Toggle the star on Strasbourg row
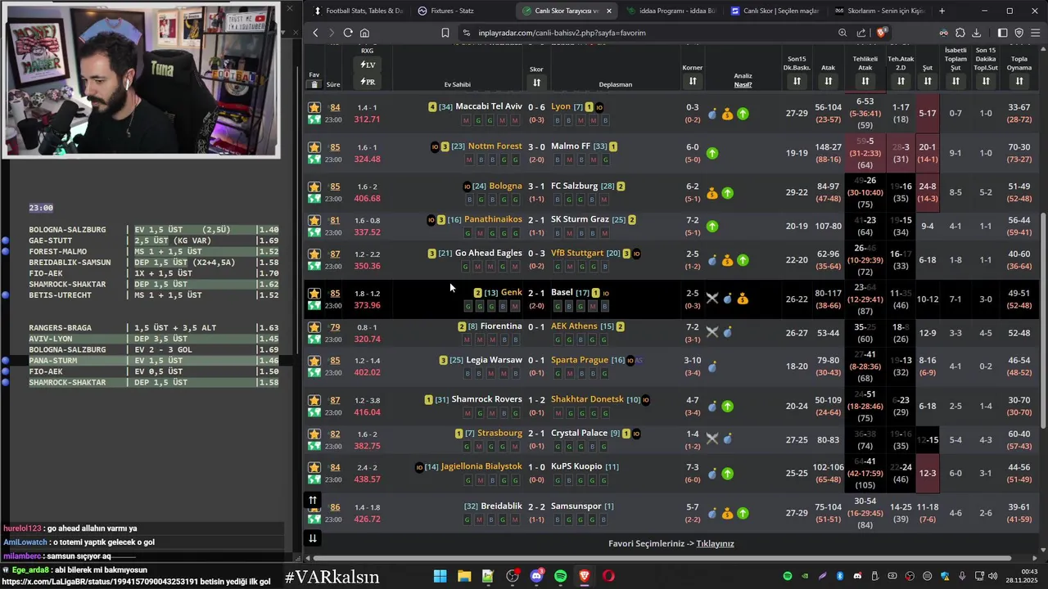This screenshot has width=1048, height=589. coord(314,434)
